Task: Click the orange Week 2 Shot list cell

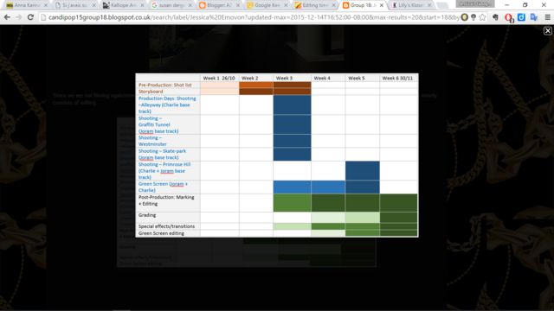Action: pos(256,85)
